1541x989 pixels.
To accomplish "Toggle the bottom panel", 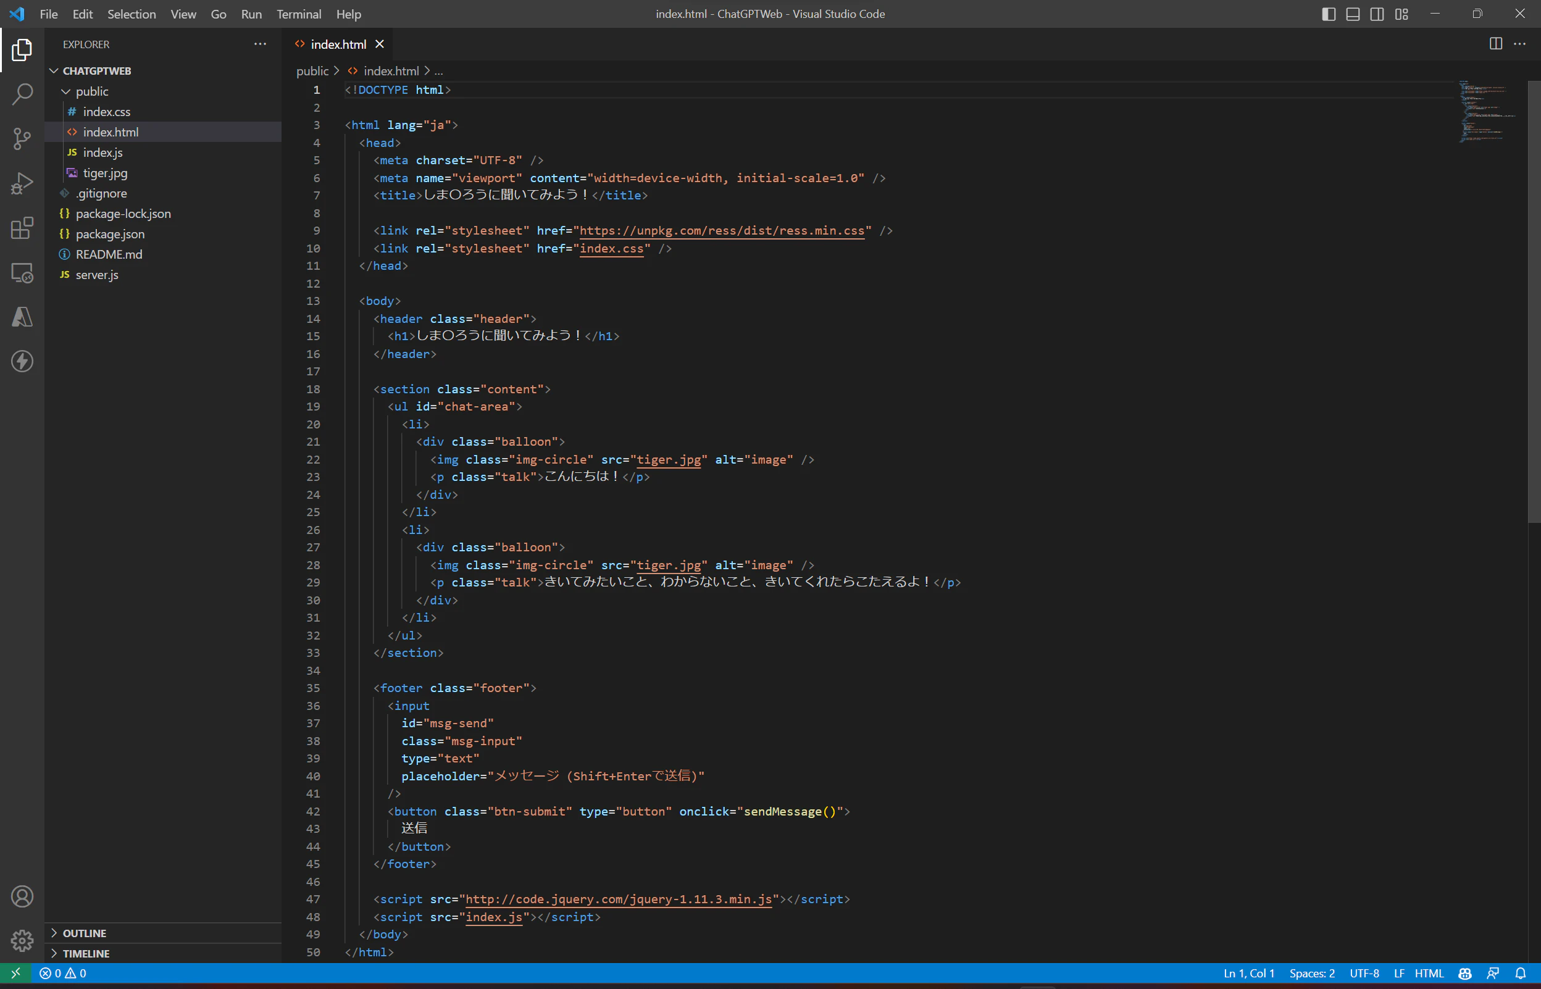I will coord(1353,14).
